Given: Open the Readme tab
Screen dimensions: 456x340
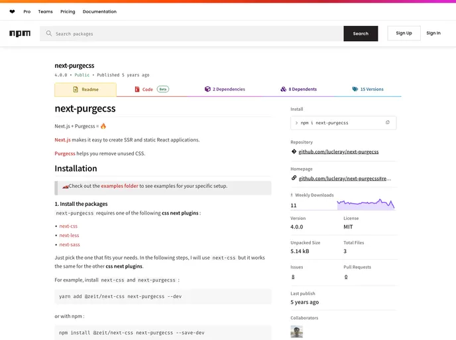Looking at the screenshot, I should point(85,90).
